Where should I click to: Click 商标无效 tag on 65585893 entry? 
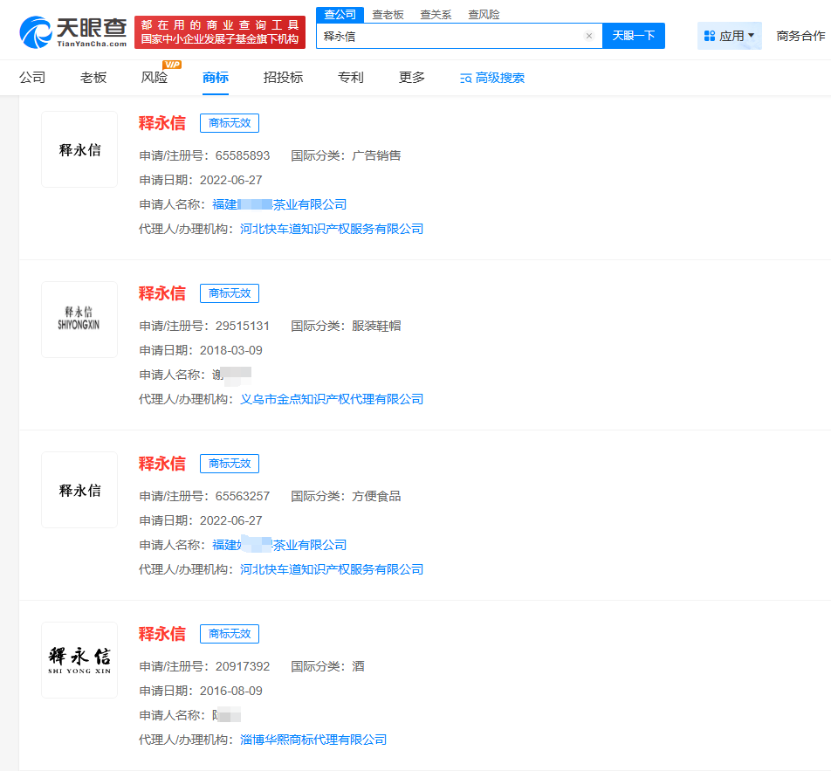230,123
